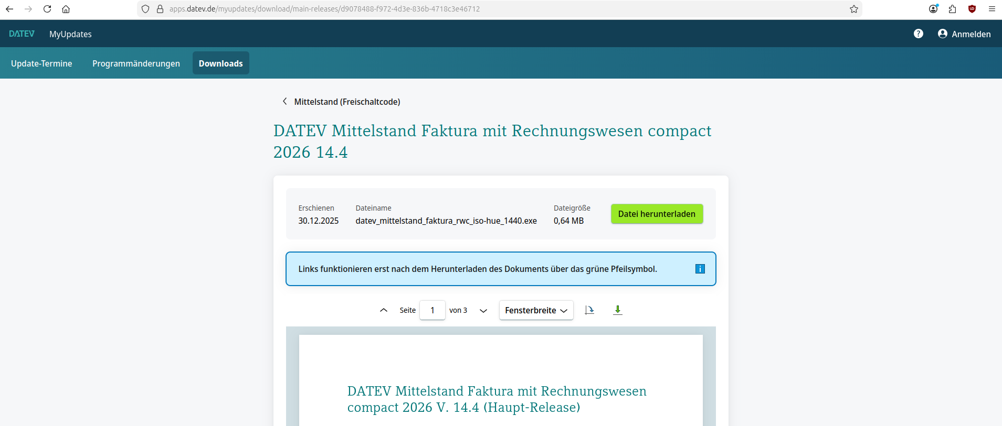Click the Erschienen label
Image resolution: width=1002 pixels, height=426 pixels.
316,208
